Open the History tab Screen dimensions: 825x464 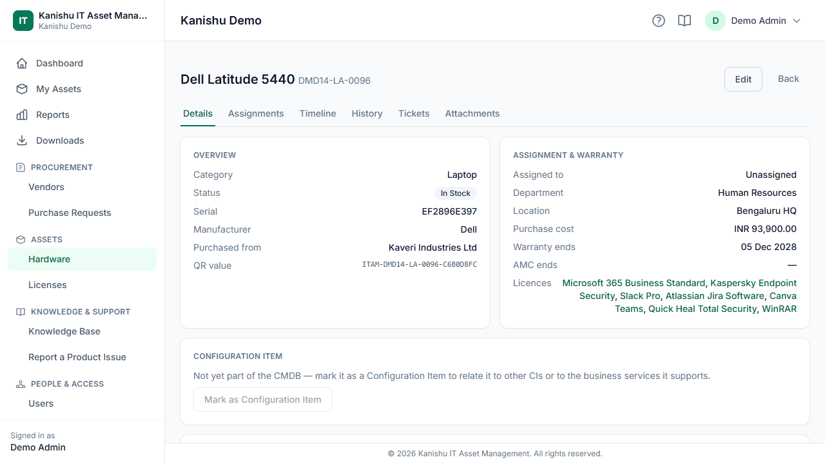367,113
